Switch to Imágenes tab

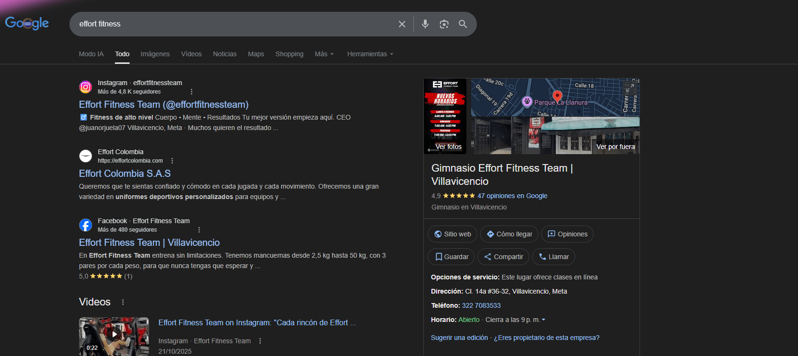coord(155,54)
